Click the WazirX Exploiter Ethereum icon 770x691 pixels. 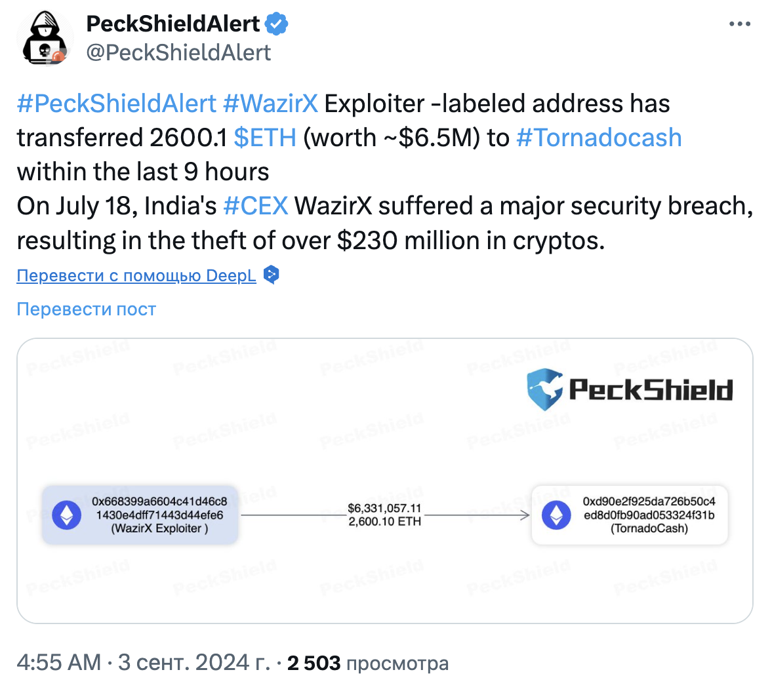point(66,515)
